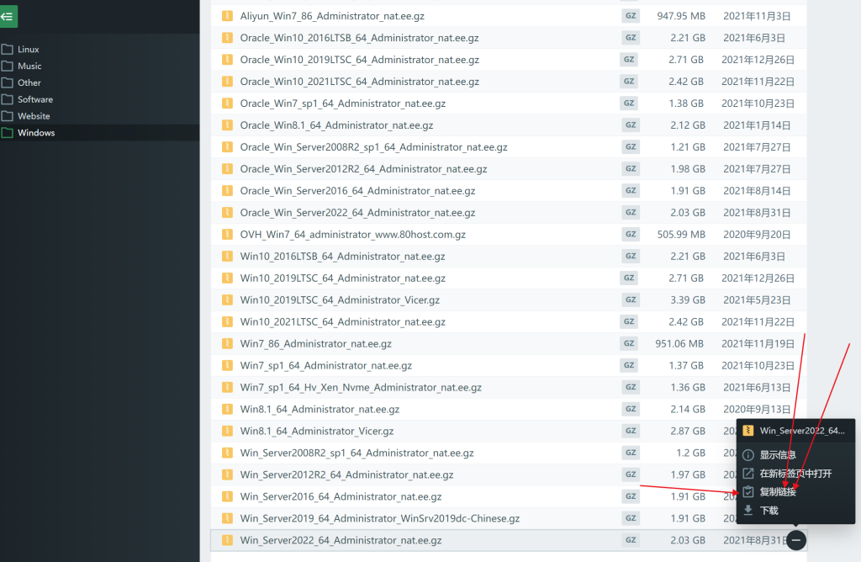The height and width of the screenshot is (562, 861).
Task: Click the 947.95 MB size value
Action: pyautogui.click(x=681, y=16)
